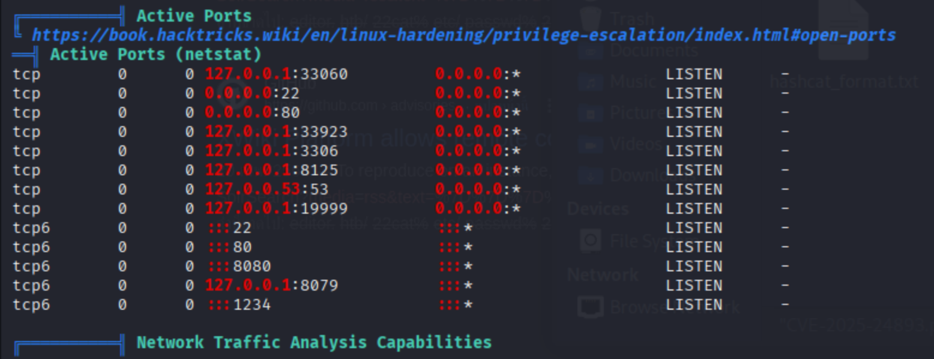Screen dimensions: 934x359
Task: Click the tcp6 :::8080 port entry
Action: coord(240,267)
